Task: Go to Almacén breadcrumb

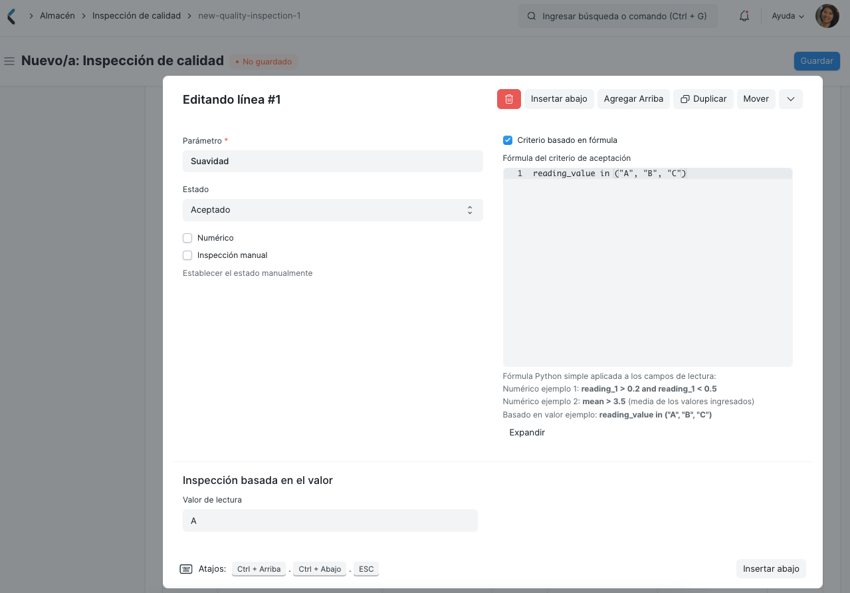Action: [x=56, y=16]
